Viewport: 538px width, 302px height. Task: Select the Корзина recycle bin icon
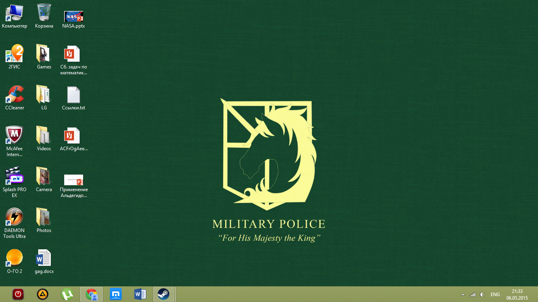(x=44, y=16)
